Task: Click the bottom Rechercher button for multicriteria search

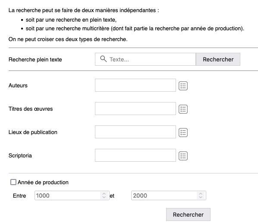Action: 188,214
